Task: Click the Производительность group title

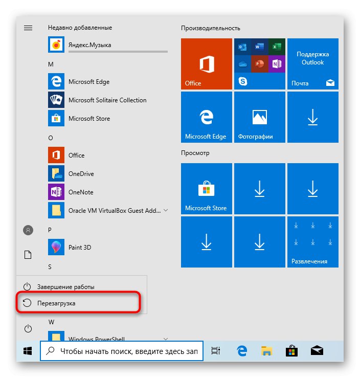Action: (210, 28)
